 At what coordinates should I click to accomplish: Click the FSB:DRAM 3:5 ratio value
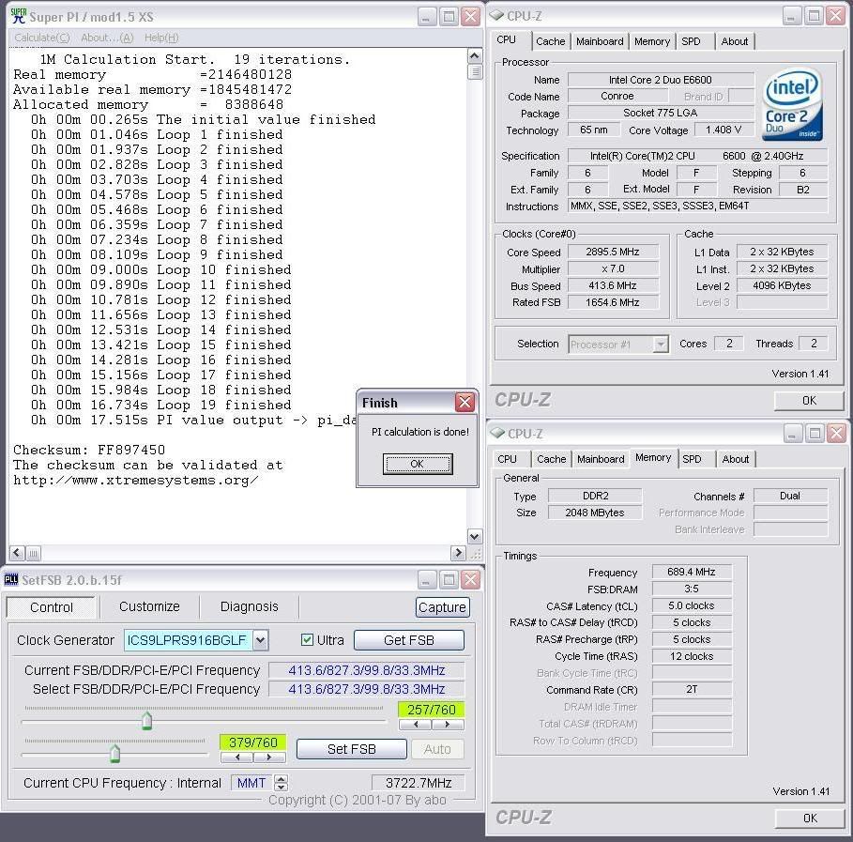(x=692, y=589)
